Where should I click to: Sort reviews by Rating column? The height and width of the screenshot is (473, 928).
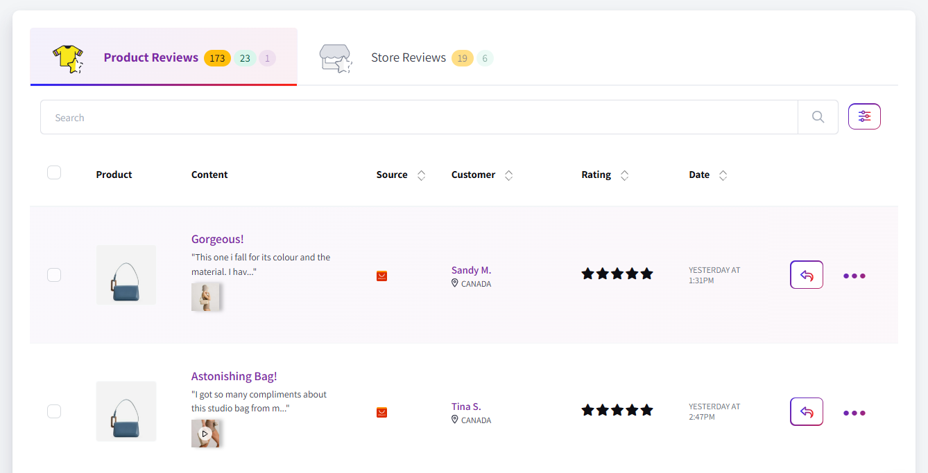pyautogui.click(x=624, y=175)
